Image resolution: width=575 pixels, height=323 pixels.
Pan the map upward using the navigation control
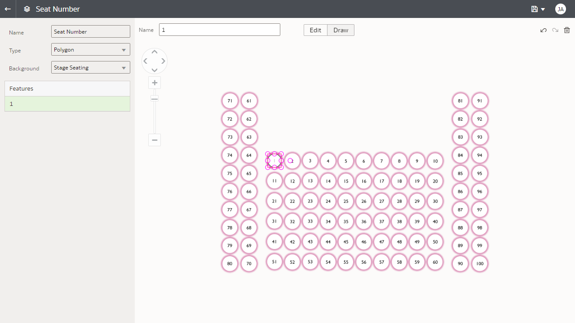coord(155,52)
